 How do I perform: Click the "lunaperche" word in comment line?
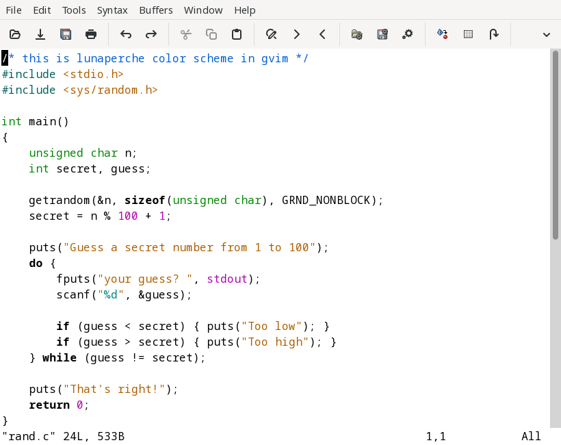tap(111, 58)
